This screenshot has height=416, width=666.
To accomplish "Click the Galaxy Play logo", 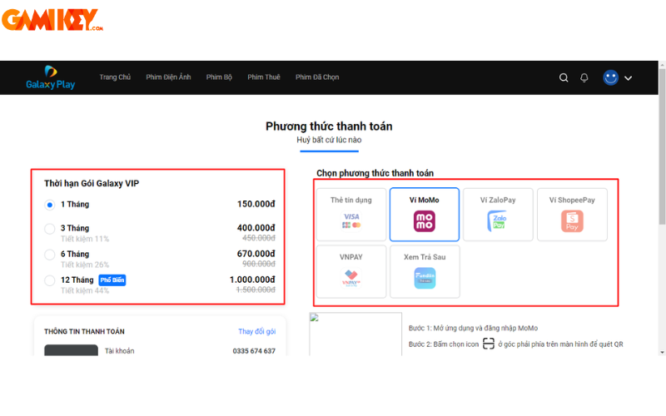I will (x=50, y=77).
